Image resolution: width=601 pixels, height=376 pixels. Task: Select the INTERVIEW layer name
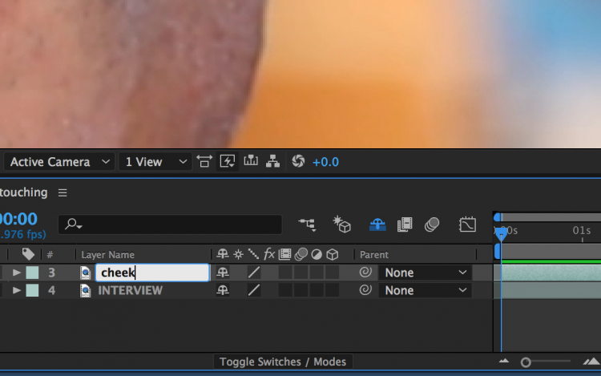130,290
